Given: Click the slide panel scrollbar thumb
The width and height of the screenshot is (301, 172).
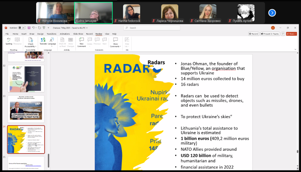Looking at the screenshot, I should click(49, 161).
